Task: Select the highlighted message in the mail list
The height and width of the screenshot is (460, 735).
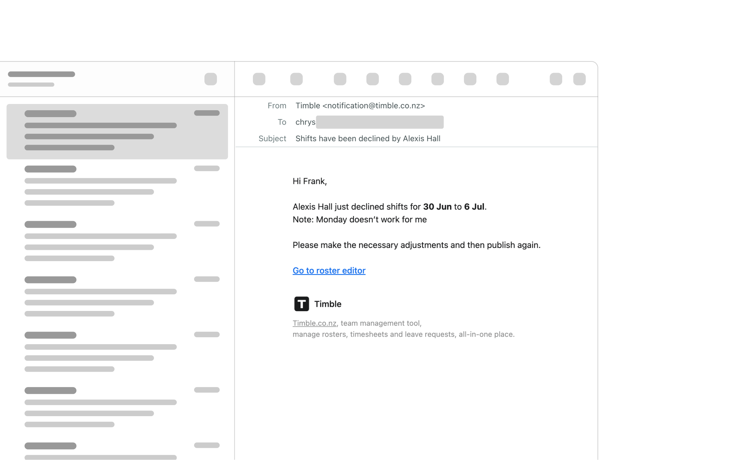Action: point(117,132)
